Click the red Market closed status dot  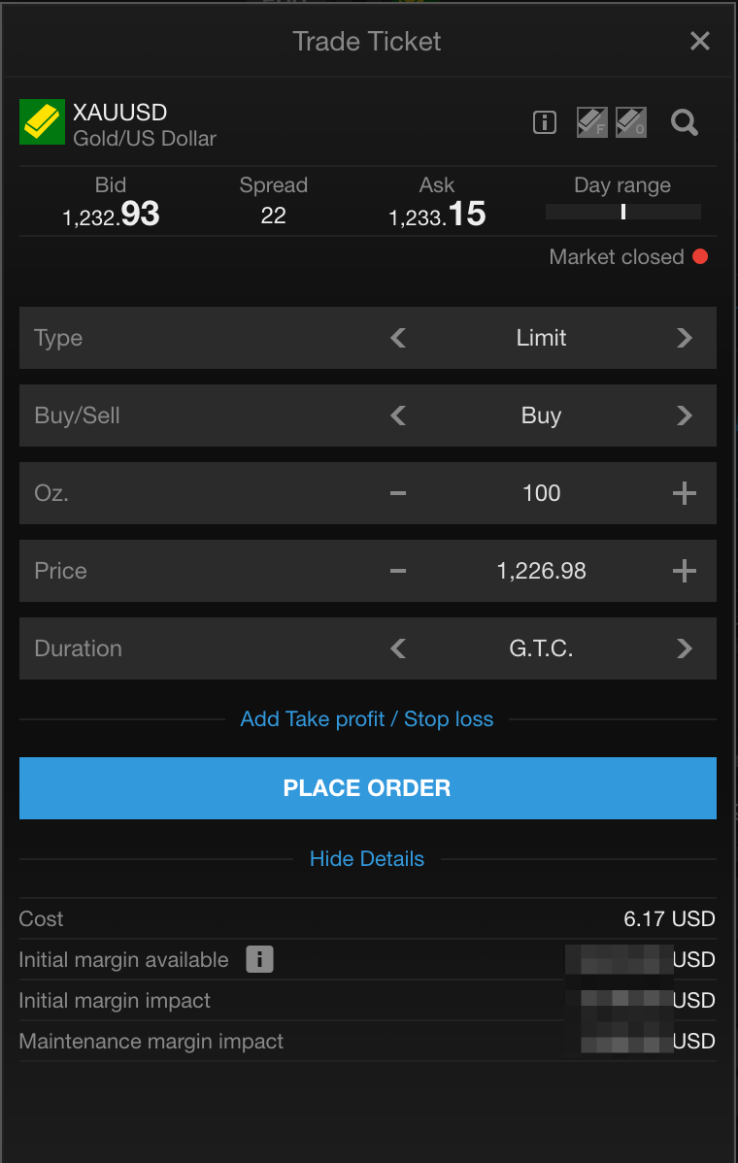click(x=700, y=257)
